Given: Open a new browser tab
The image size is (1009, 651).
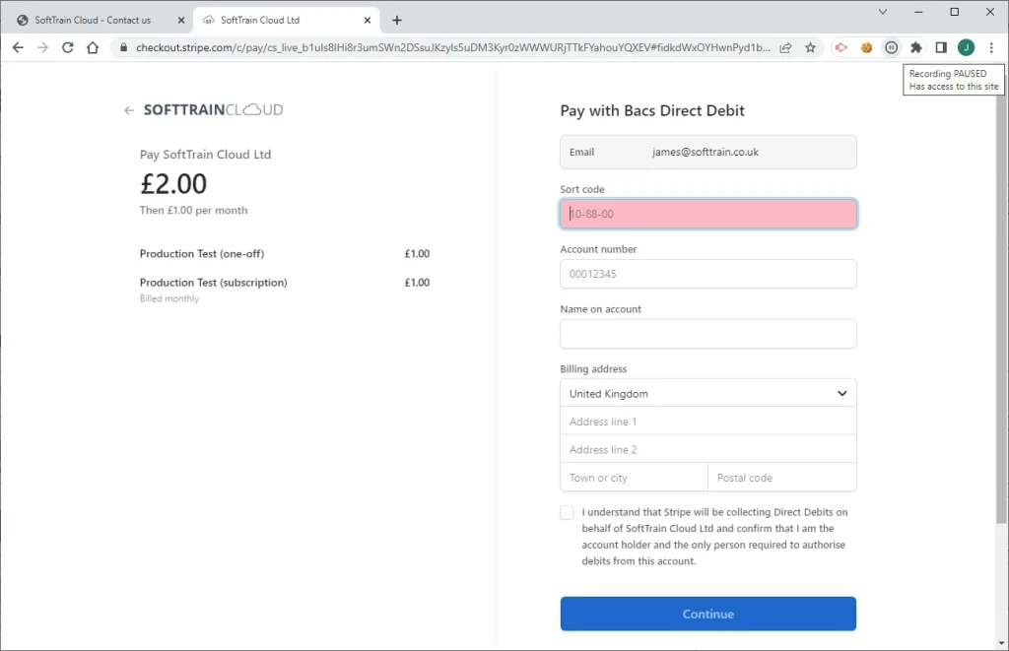Looking at the screenshot, I should (x=397, y=19).
